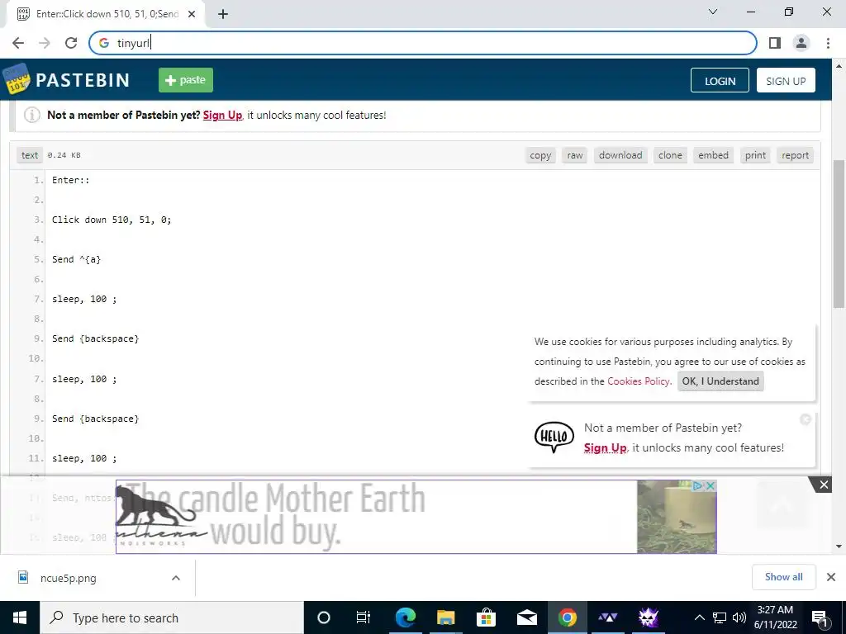Clone this paste
Viewport: 846px width, 634px height.
[x=670, y=155]
